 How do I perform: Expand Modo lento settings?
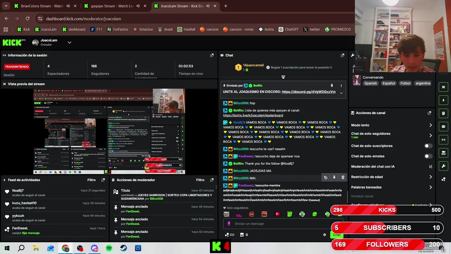[430, 125]
